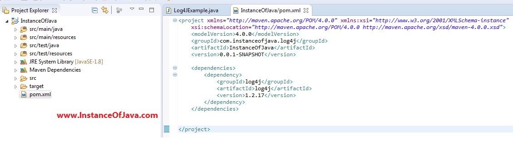Image resolution: width=513 pixels, height=166 pixels.
Task: Click log4j artifactId value in dependency
Action: (x=262, y=88)
